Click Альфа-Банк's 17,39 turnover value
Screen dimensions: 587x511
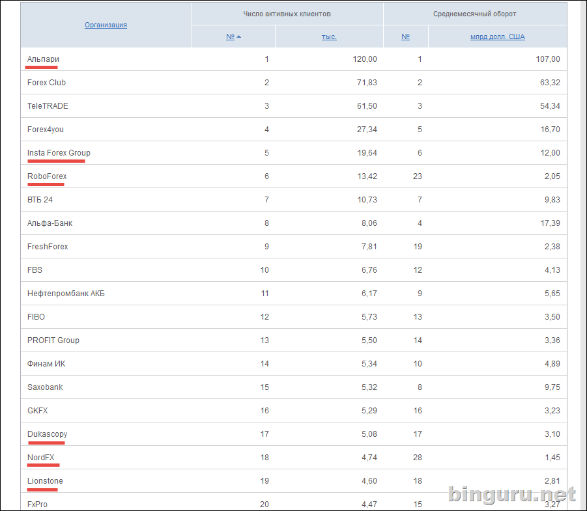[x=550, y=223]
